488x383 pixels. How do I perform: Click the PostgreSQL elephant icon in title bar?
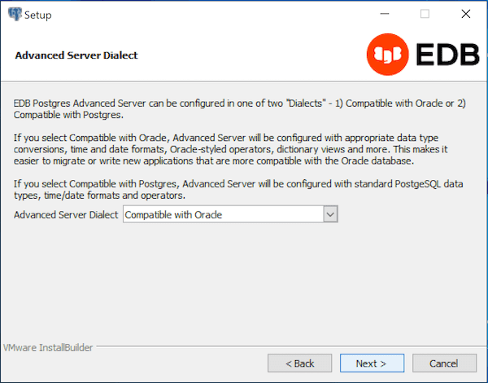point(14,14)
